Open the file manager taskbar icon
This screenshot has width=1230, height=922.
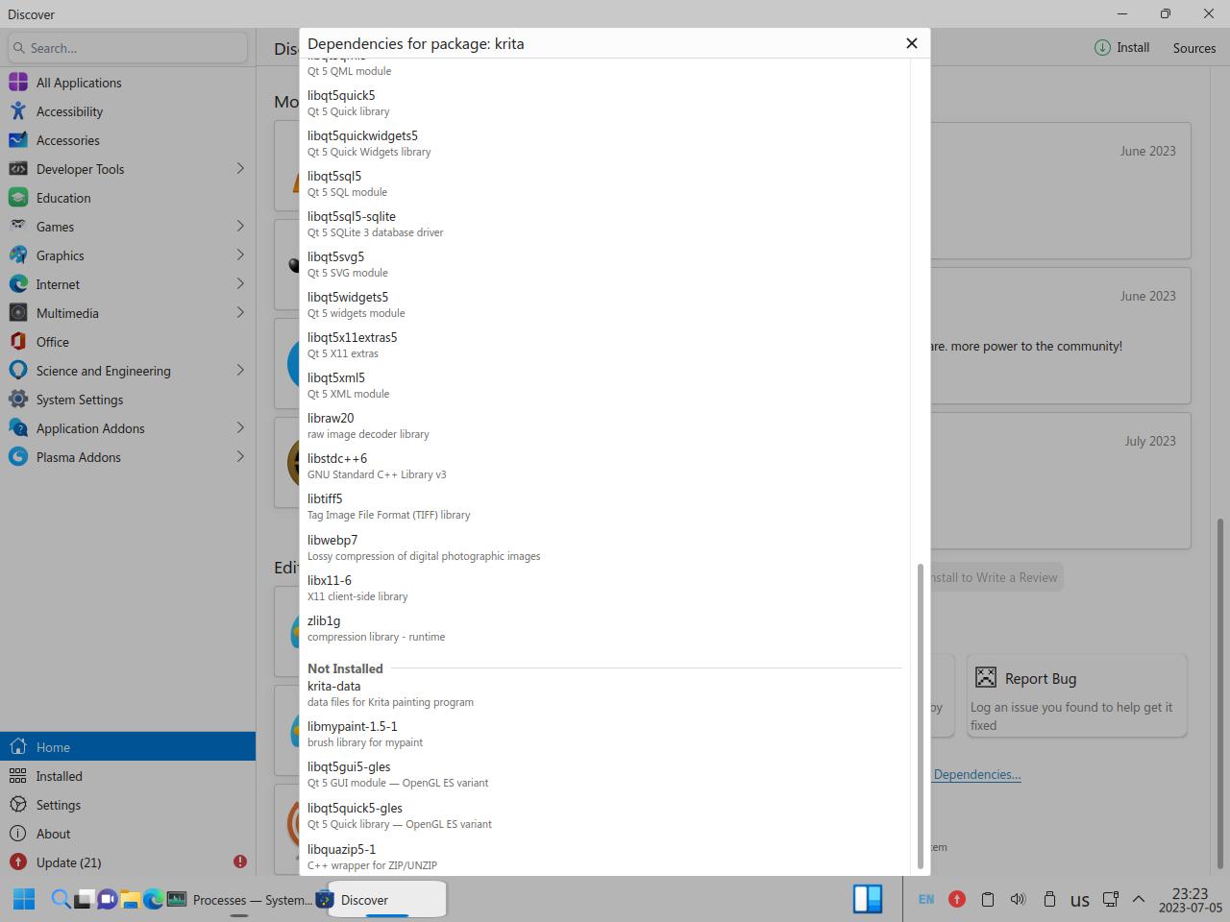[130, 900]
